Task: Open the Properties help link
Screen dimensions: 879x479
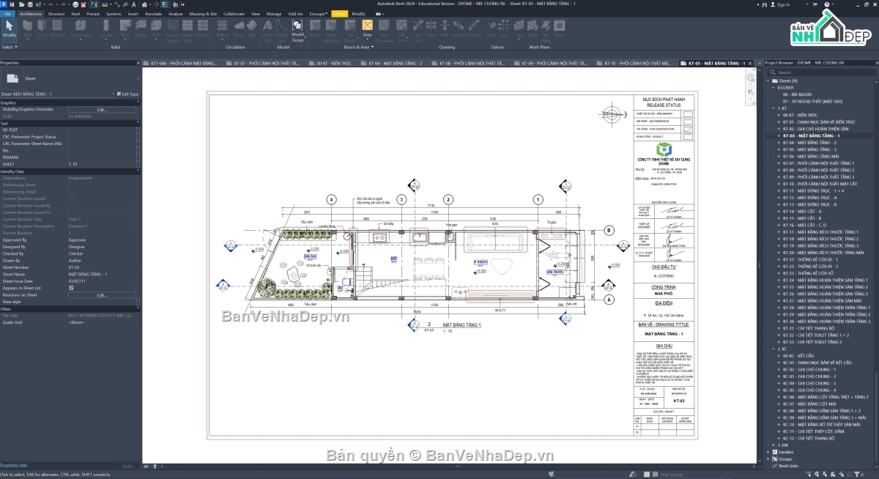Action: pos(13,465)
